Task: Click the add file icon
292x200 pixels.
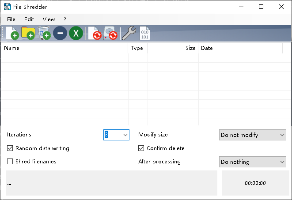Action: 12,33
